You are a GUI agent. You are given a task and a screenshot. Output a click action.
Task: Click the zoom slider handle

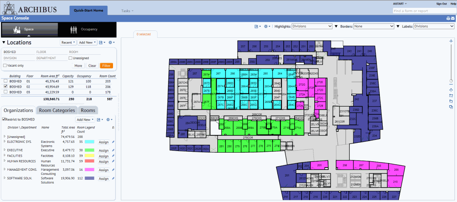451,81
